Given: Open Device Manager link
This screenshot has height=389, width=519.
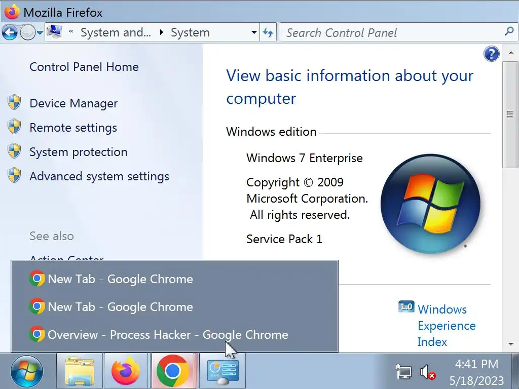Looking at the screenshot, I should [x=73, y=103].
